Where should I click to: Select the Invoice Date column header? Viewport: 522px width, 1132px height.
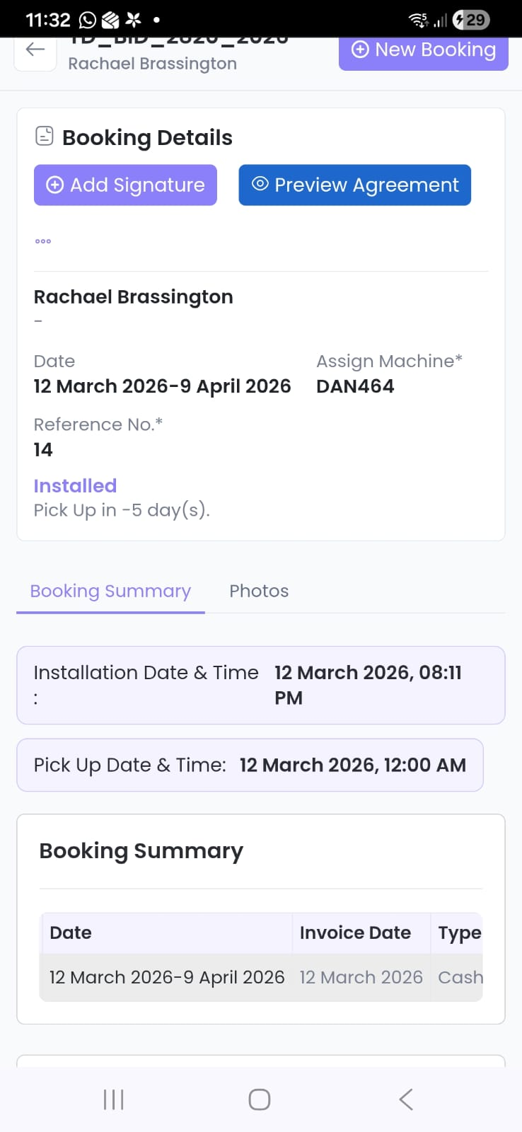355,932
